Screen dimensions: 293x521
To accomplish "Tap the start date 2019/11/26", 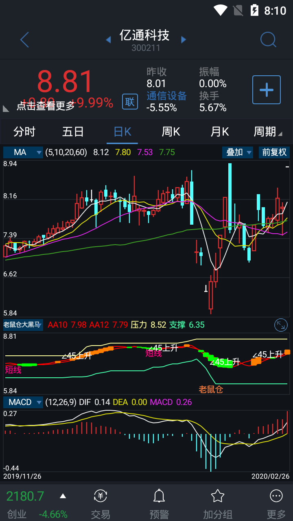I will pyautogui.click(x=22, y=476).
